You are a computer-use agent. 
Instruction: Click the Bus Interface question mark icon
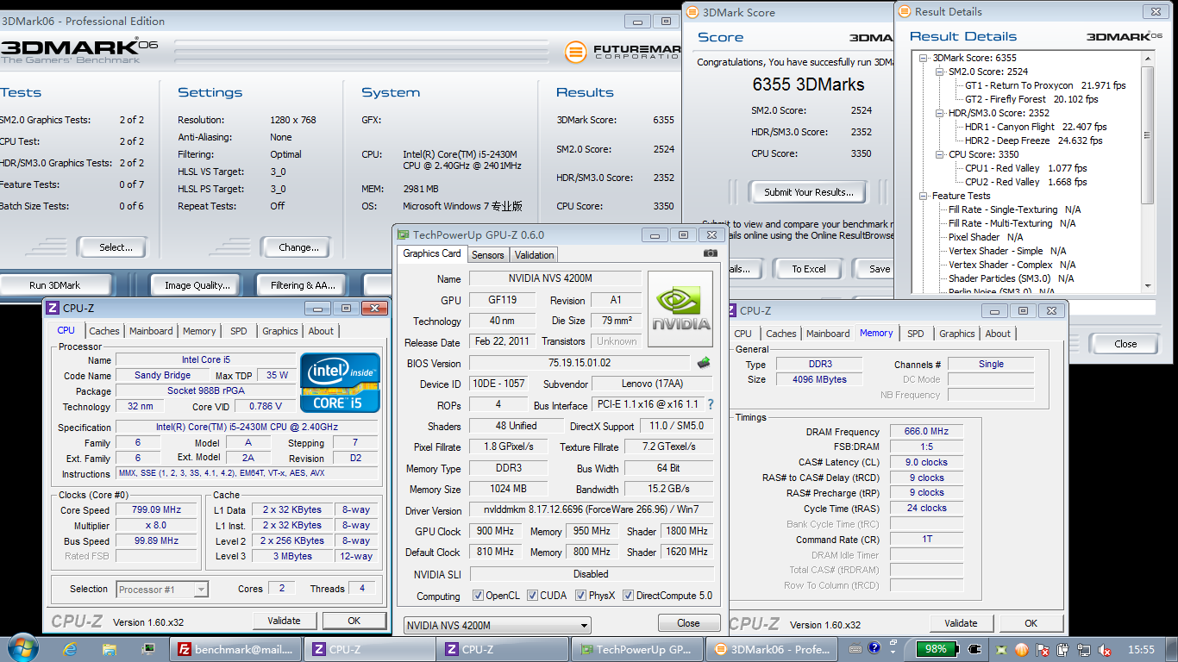[x=711, y=404]
